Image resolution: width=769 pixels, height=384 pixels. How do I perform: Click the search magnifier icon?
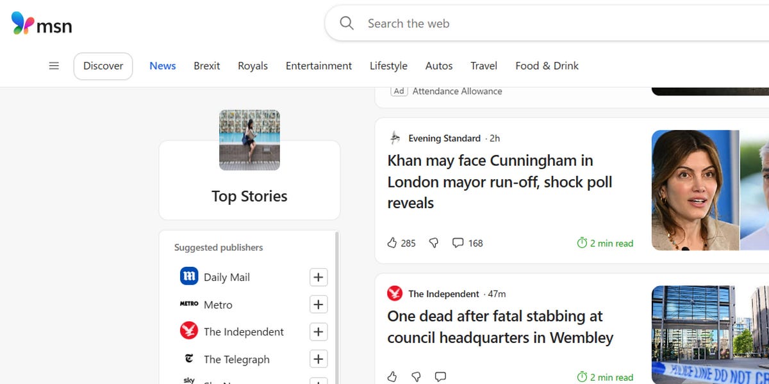[x=347, y=24]
